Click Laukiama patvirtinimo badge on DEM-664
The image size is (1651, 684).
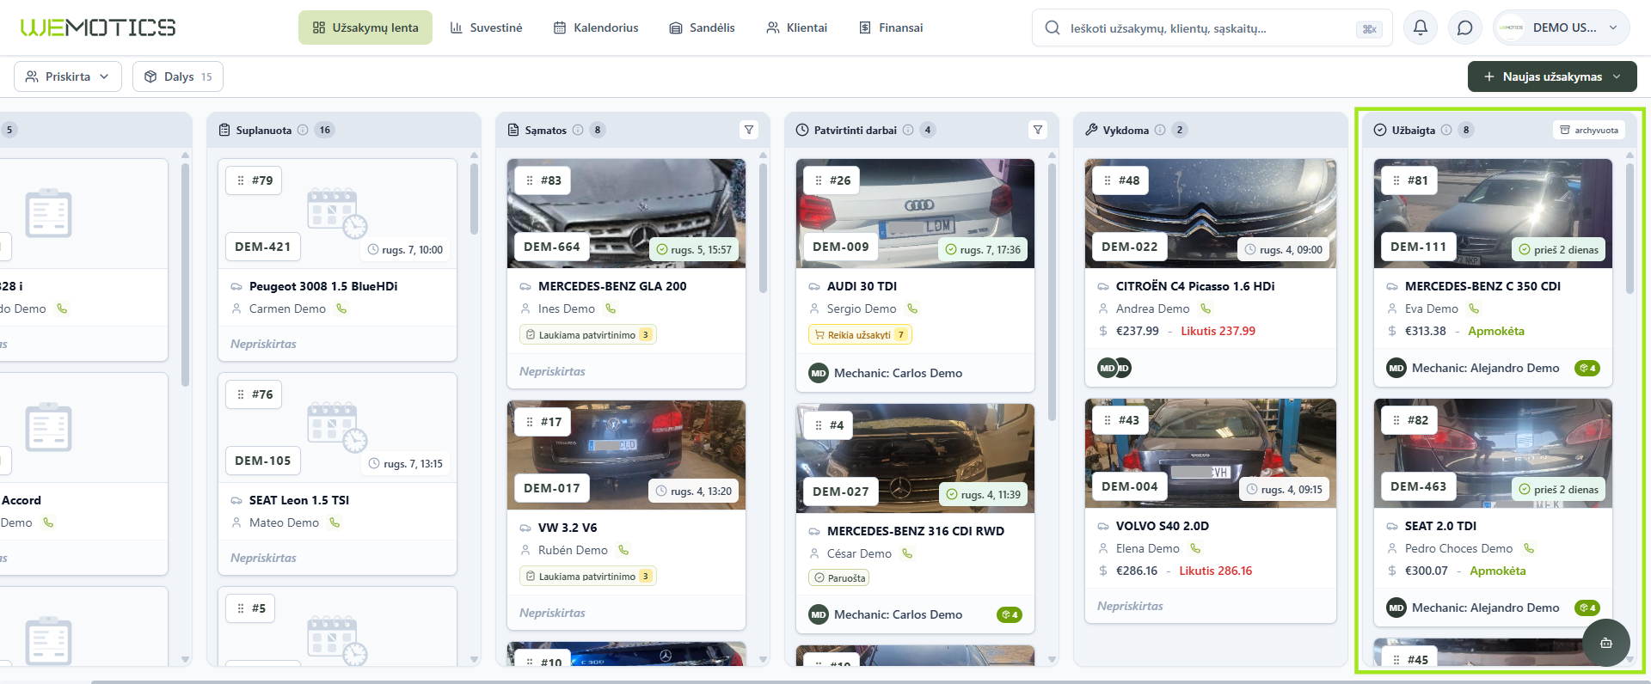[588, 335]
